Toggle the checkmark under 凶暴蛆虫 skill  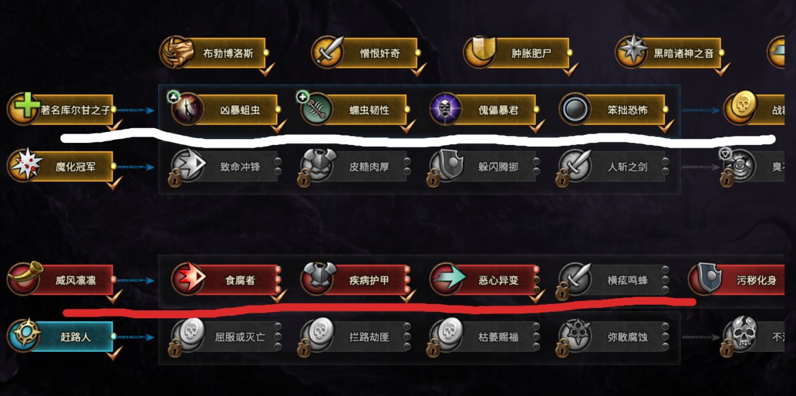coord(279,127)
